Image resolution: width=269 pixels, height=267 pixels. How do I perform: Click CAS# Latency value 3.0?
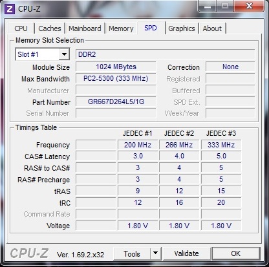coord(138,156)
